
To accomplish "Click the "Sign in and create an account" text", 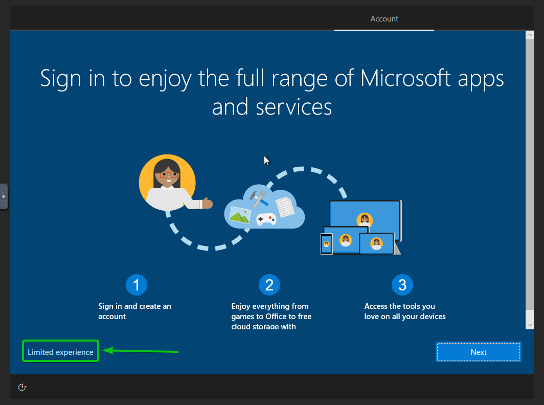I will 134,311.
